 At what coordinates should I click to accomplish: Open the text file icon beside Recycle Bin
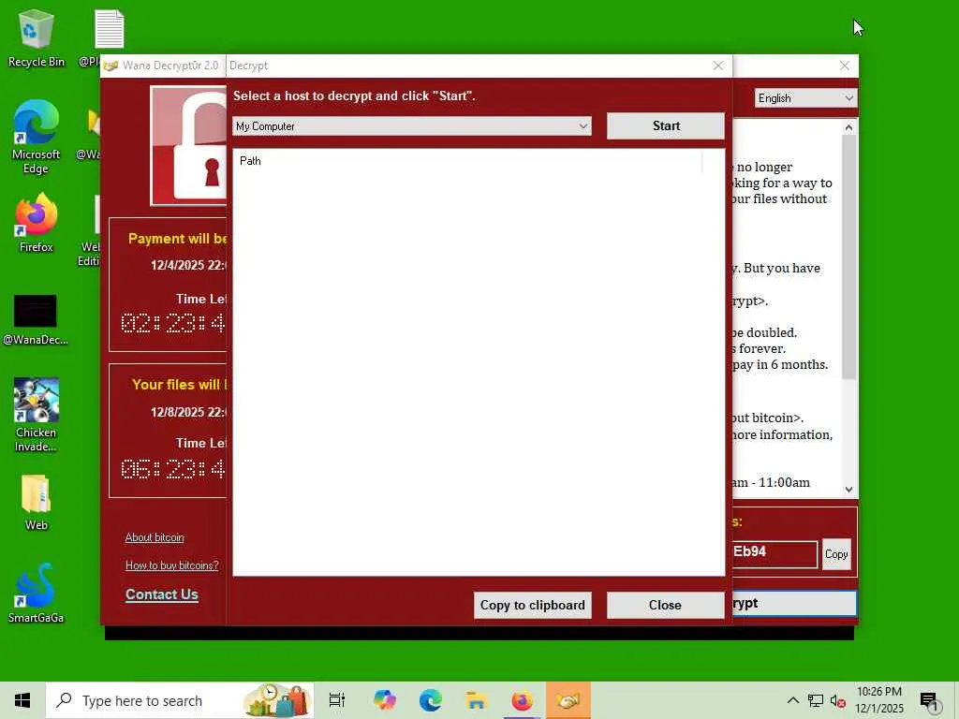[109, 29]
